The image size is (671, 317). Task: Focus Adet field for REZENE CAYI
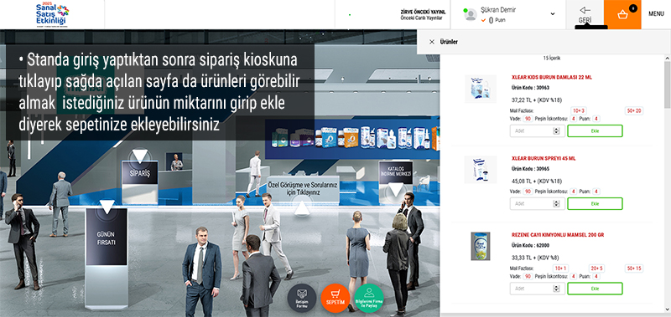(538, 289)
